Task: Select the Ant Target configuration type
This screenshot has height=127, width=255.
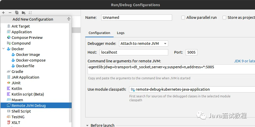Action: point(21,26)
